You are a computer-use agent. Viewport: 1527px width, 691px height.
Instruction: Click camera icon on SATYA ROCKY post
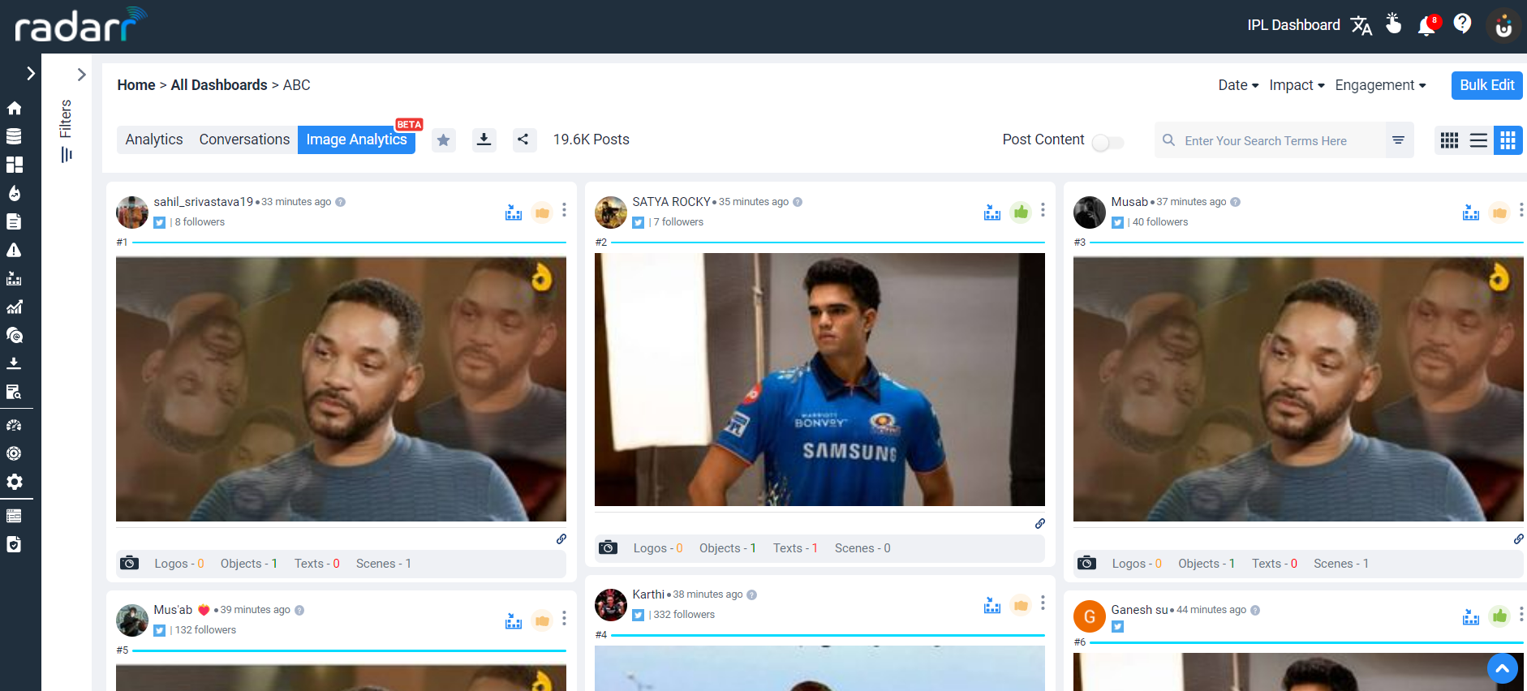click(x=608, y=548)
